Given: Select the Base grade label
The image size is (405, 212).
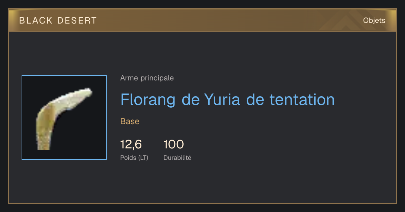Looking at the screenshot, I should point(130,121).
